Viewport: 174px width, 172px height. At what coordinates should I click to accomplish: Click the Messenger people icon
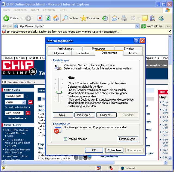pyautogui.click(x=161, y=18)
